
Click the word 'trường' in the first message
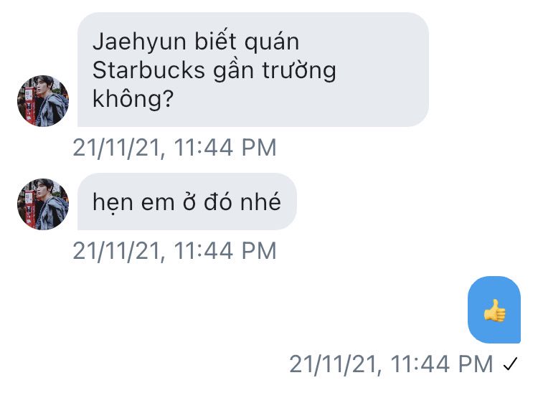(299, 72)
